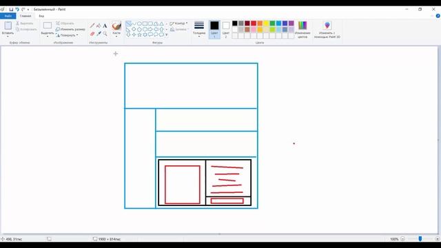Activate Color 2 (Цвет 2) selector
The image size is (441, 248).
(226, 29)
